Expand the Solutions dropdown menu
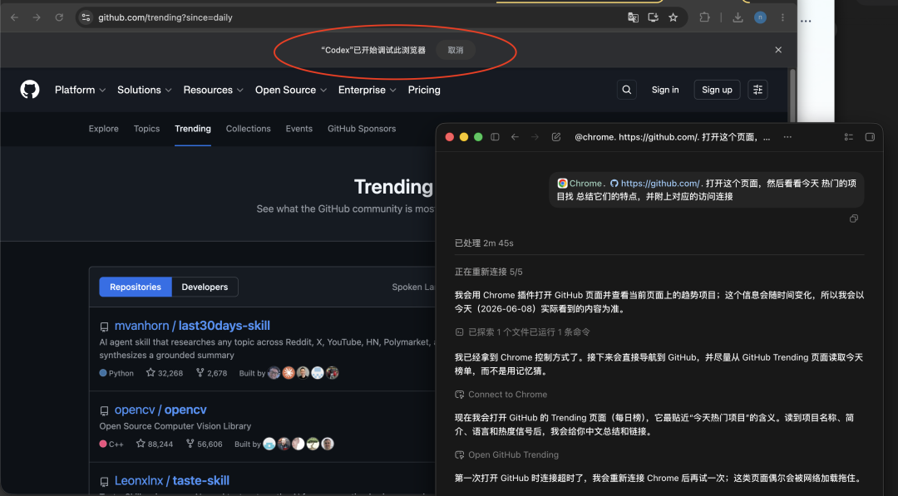898x496 pixels. [145, 90]
